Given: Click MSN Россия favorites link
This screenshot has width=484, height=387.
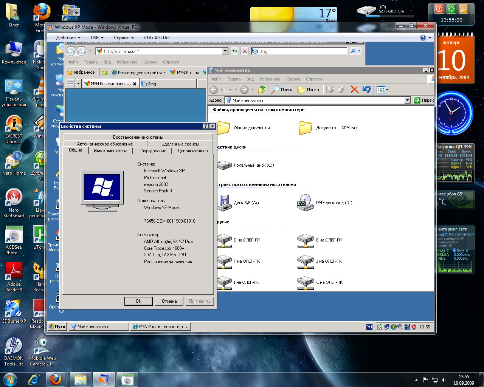Looking at the screenshot, I should [185, 72].
